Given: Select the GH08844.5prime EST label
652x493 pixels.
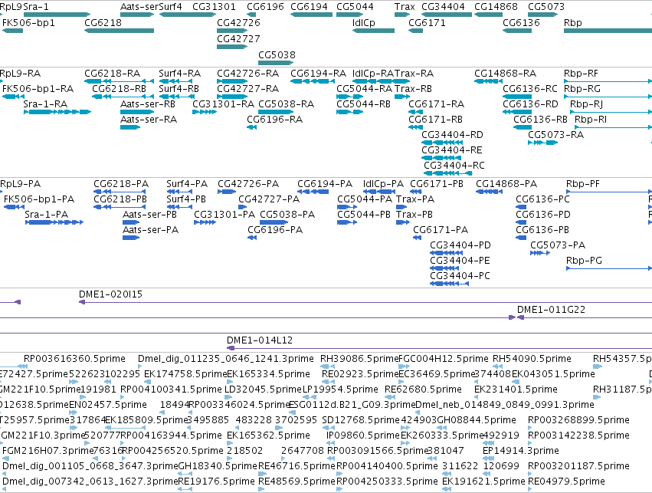Looking at the screenshot, I should click(x=477, y=420).
